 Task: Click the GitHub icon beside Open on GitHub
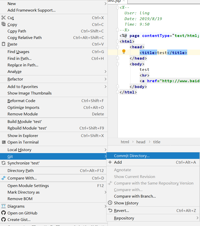tap(3, 213)
